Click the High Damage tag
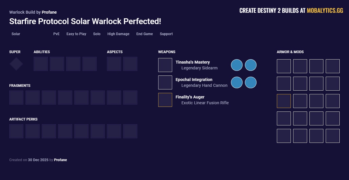 click(118, 34)
